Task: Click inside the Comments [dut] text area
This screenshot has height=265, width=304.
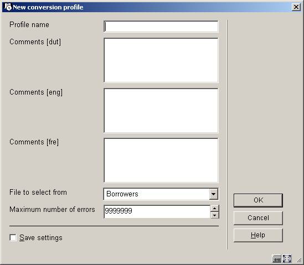Action: (161, 60)
